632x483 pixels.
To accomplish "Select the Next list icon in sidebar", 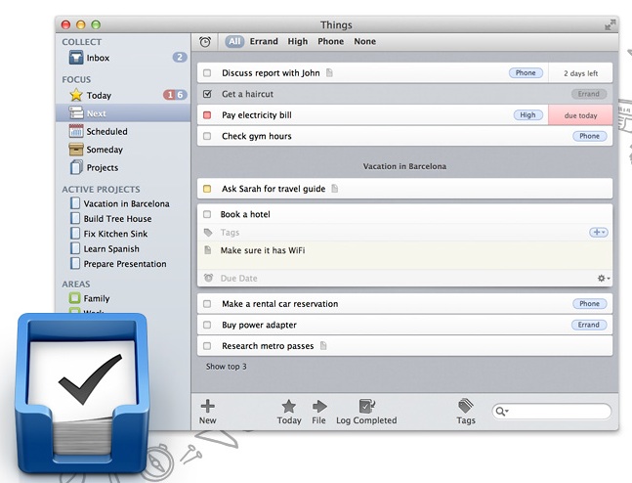I will (76, 112).
